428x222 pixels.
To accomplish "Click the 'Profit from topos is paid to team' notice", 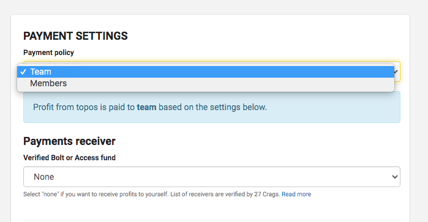I will 212,107.
